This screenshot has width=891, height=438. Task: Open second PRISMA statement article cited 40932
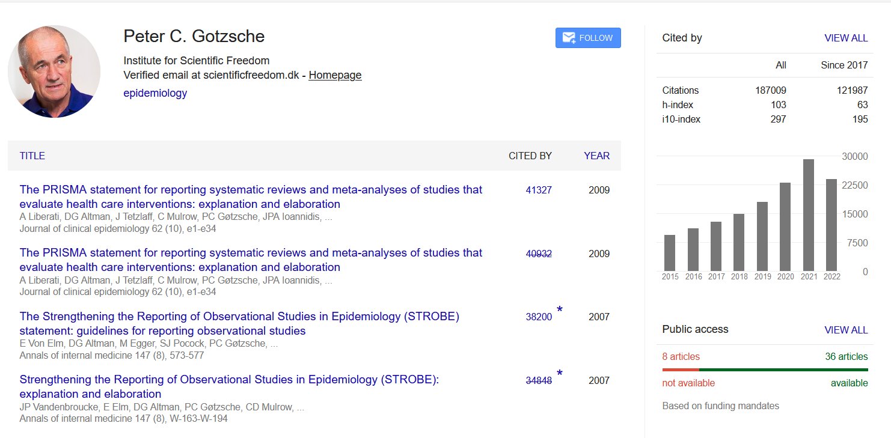click(x=251, y=260)
